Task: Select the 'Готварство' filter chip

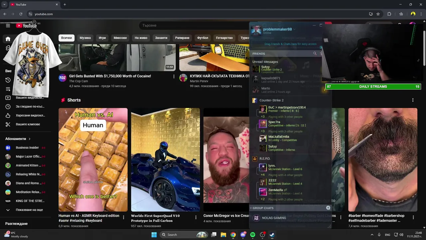Action: [224, 38]
